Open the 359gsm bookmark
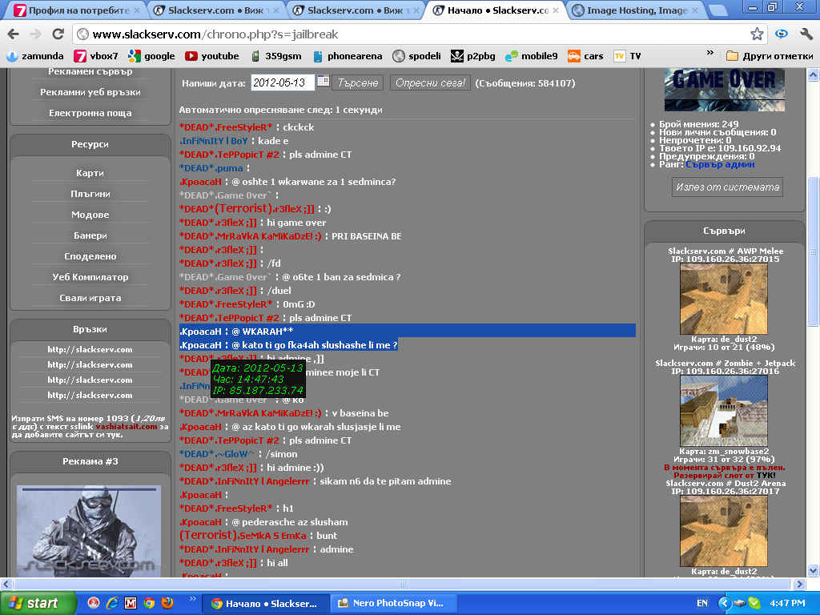Viewport: 820px width, 615px height. pyautogui.click(x=275, y=56)
